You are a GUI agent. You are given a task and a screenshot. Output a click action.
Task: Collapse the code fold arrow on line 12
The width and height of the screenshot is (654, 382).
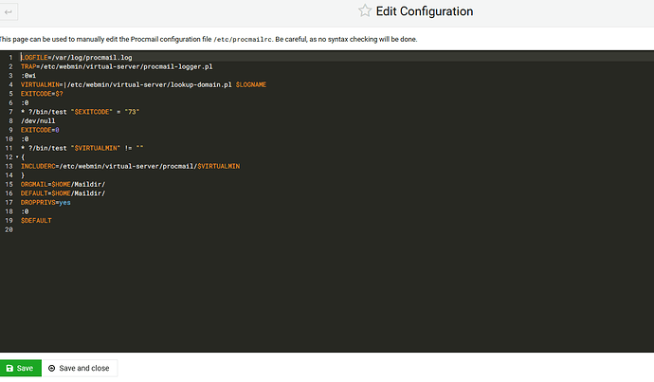click(x=17, y=157)
